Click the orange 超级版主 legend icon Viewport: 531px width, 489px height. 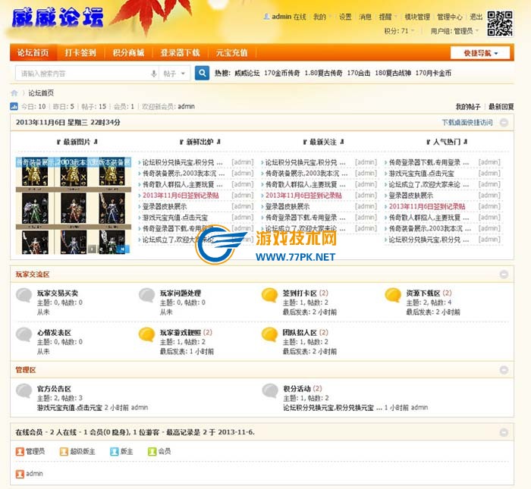coord(64,451)
